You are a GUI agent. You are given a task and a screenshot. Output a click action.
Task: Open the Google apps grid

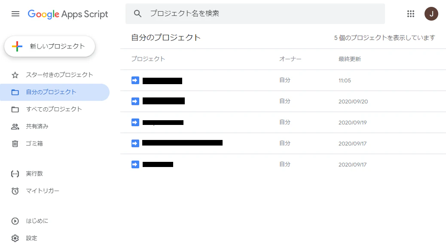(410, 14)
